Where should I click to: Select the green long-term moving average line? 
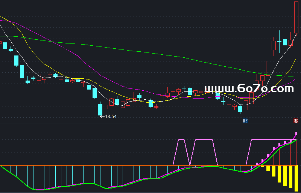(x=146, y=52)
